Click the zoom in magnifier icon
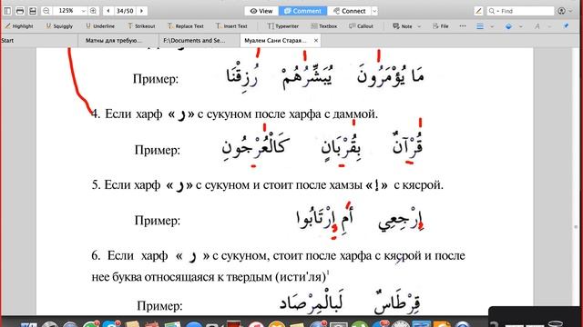583x327 pixels. [93, 11]
